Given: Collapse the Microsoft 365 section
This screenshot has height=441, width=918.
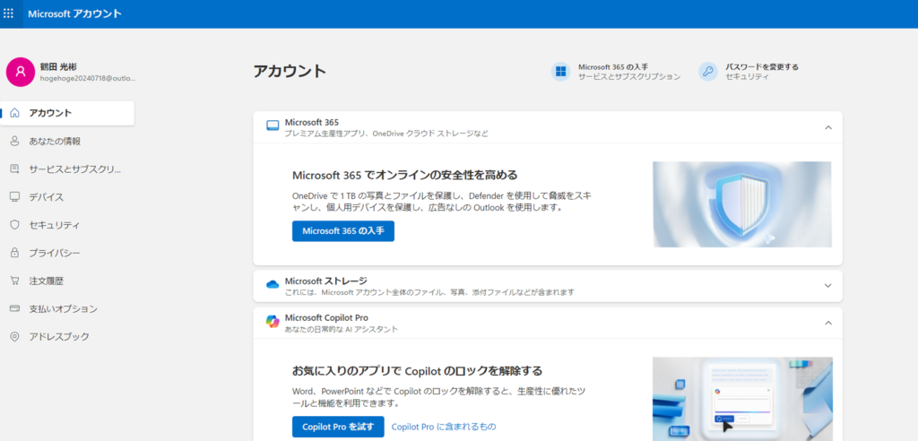Looking at the screenshot, I should 827,127.
